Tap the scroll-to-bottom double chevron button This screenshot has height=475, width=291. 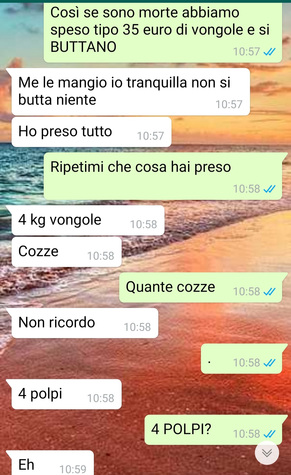[x=267, y=453]
